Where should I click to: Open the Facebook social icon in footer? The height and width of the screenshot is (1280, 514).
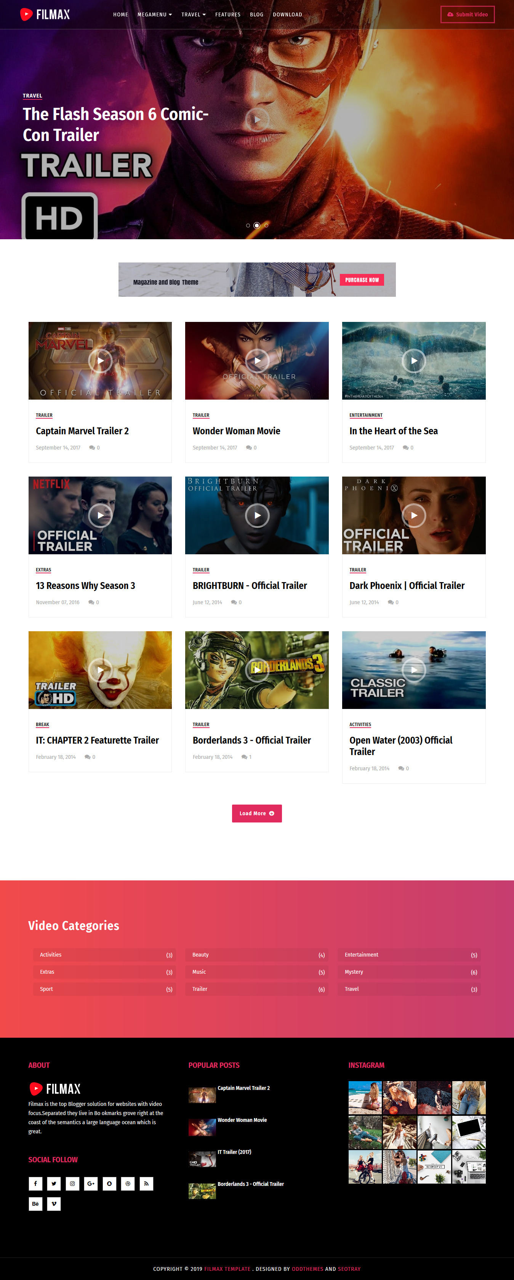coord(35,1184)
